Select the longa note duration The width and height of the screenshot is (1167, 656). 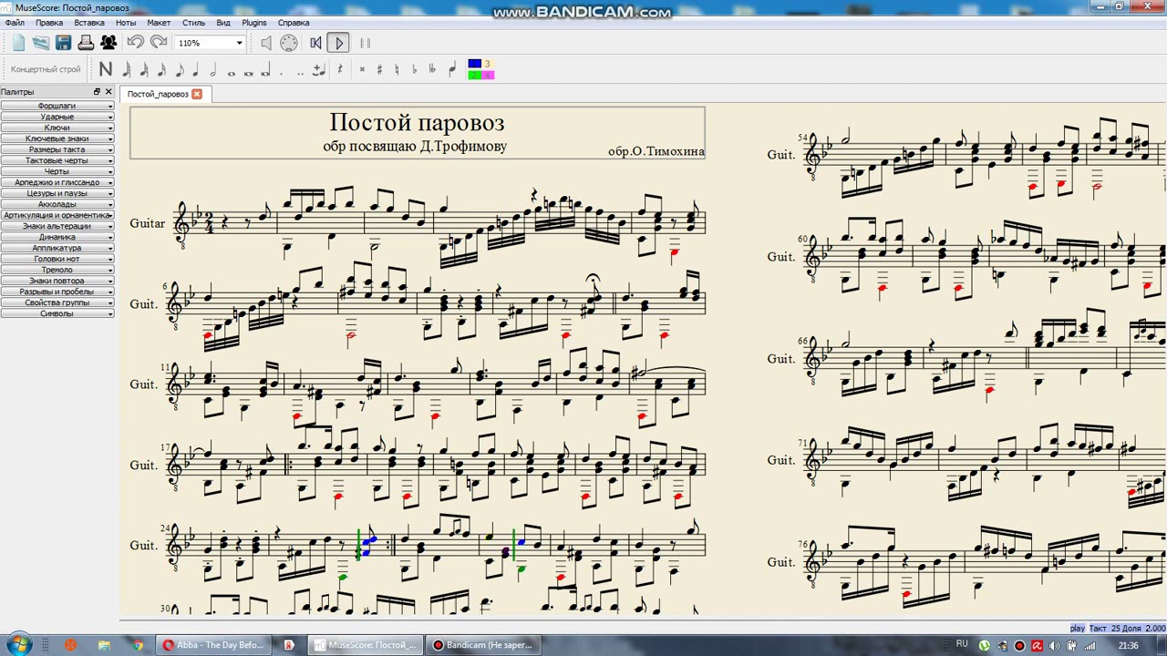(265, 70)
